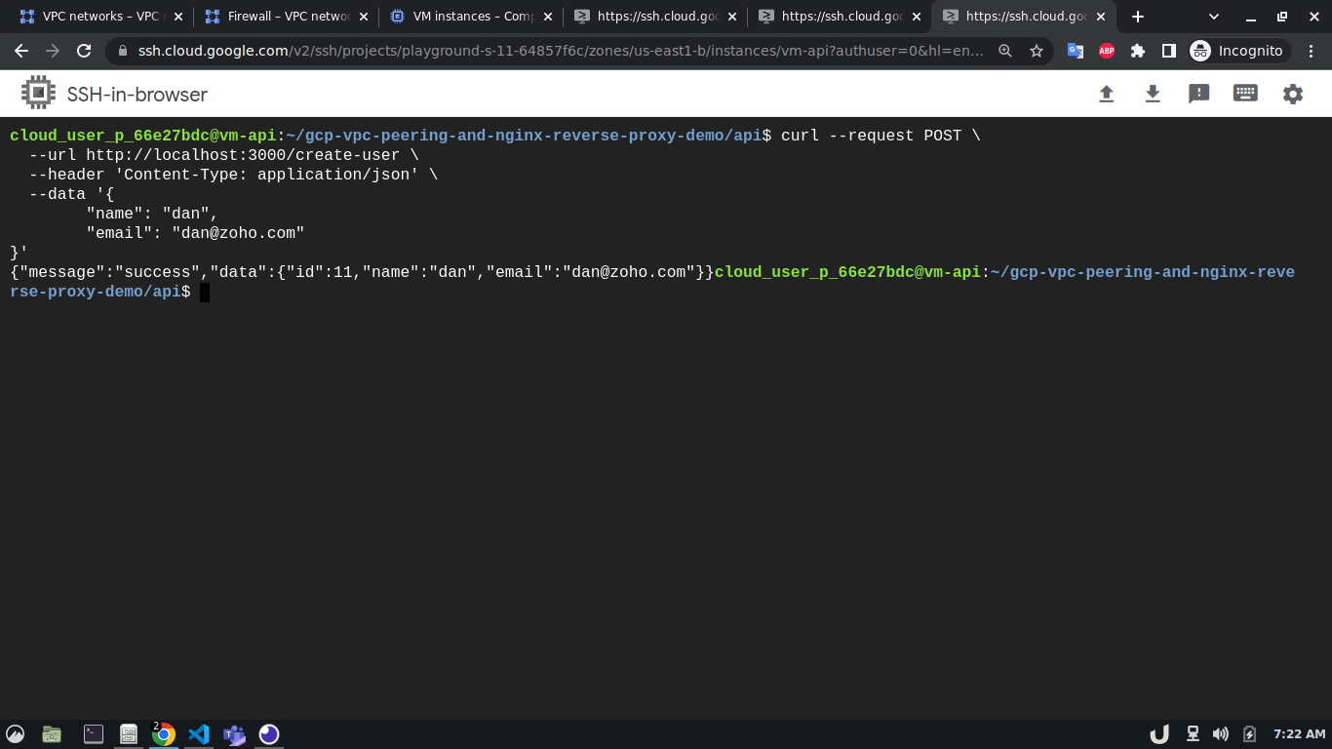Click the 7:22 AM clock

coord(1300,734)
